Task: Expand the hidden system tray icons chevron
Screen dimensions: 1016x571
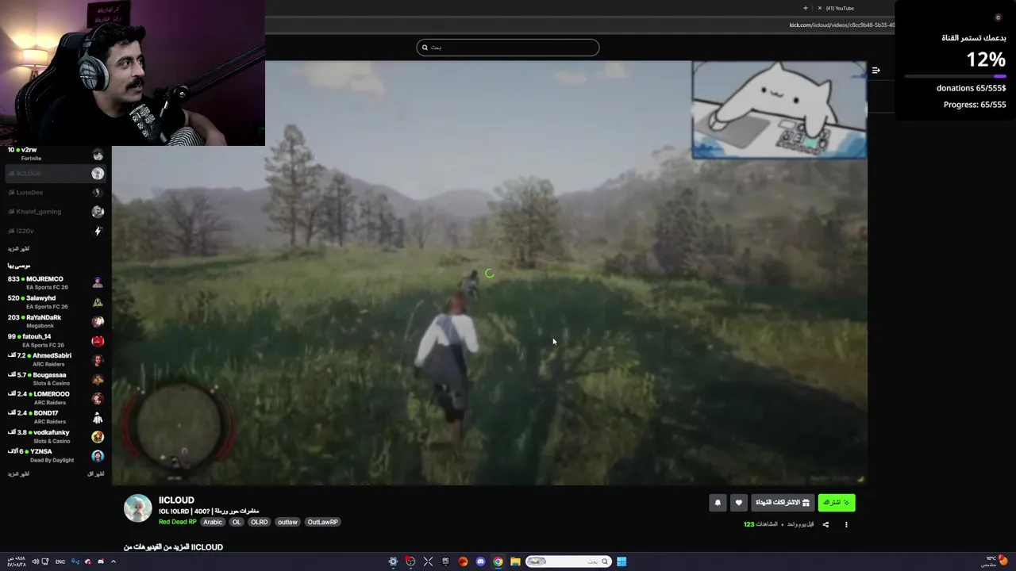Action: (x=113, y=561)
